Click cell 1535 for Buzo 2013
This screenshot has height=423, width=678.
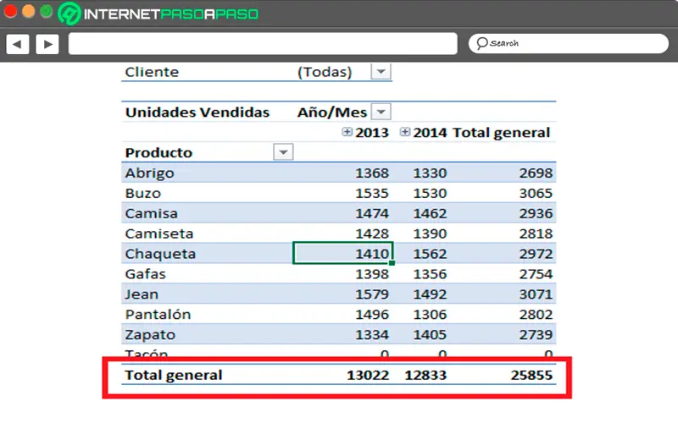click(x=372, y=193)
